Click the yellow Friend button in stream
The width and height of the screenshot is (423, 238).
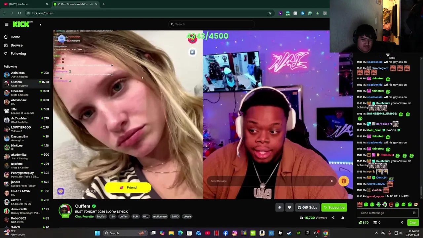[128, 187]
